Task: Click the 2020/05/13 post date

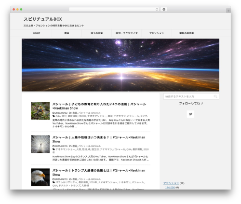Action: click(61, 179)
